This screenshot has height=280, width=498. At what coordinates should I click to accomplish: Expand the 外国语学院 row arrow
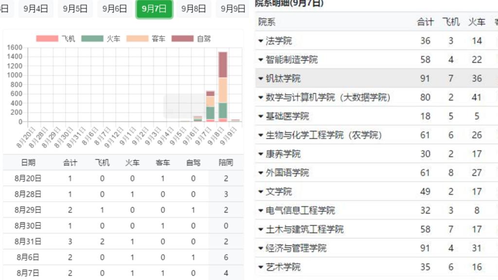tap(261, 173)
